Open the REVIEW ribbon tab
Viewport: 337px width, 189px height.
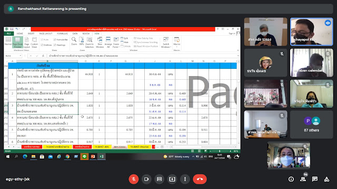click(x=86, y=34)
